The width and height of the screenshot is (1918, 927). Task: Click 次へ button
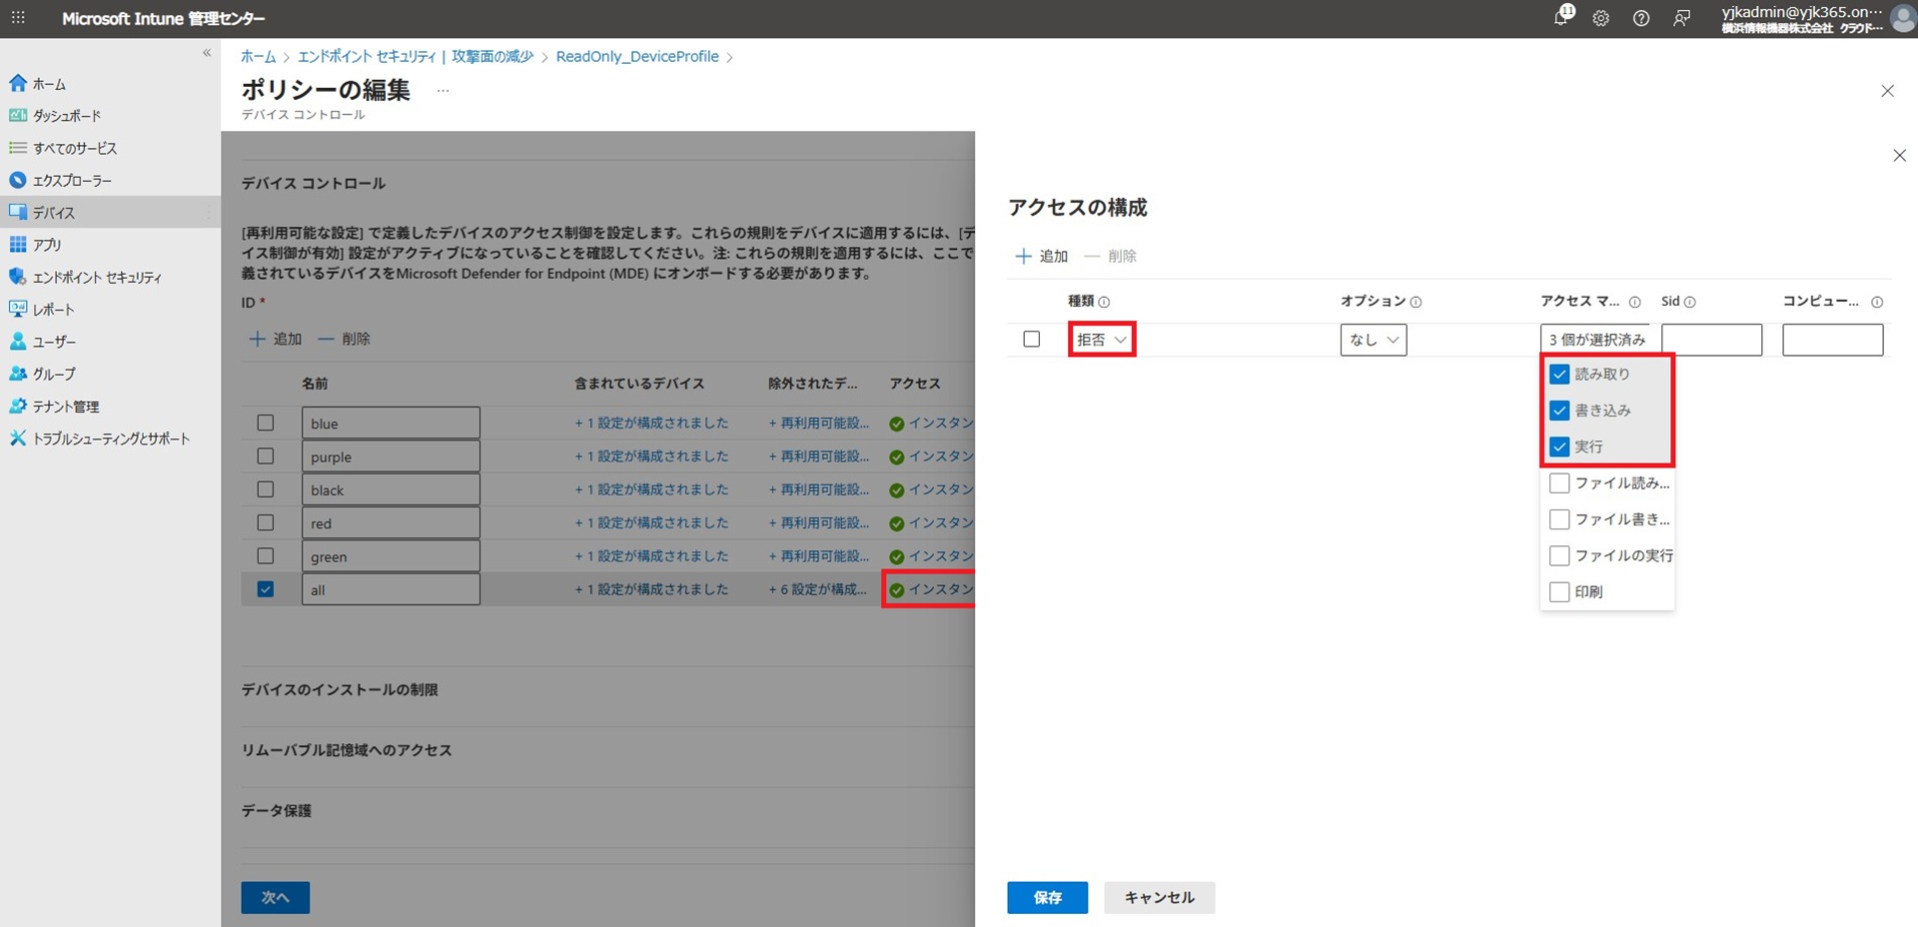click(x=276, y=898)
